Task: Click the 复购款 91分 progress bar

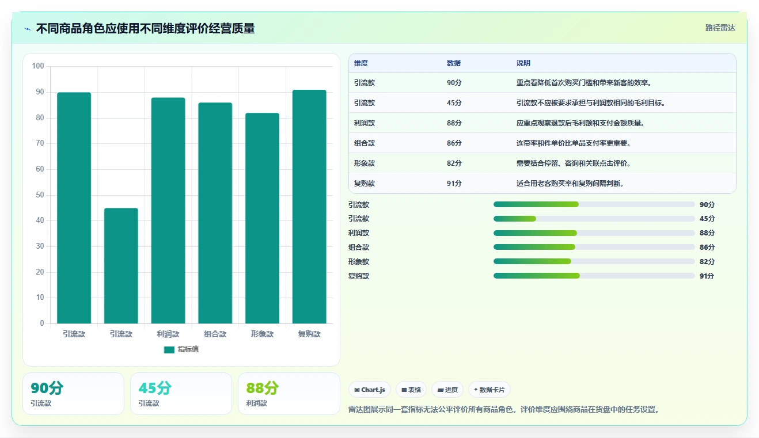Action: [594, 276]
